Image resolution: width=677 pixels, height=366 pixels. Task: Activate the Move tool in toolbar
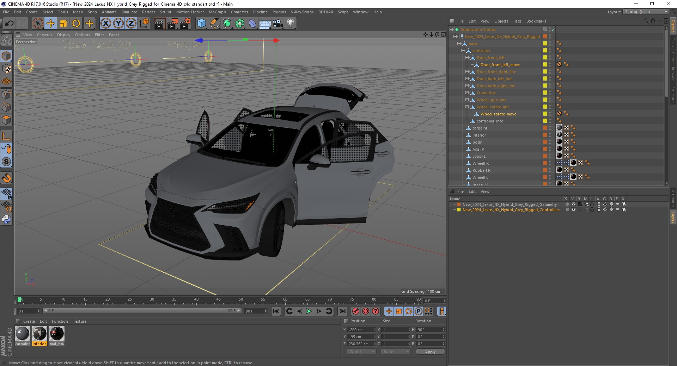(51, 24)
